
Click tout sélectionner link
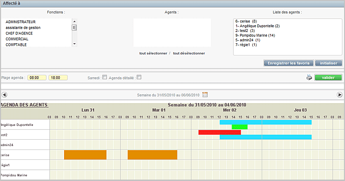[153, 54]
